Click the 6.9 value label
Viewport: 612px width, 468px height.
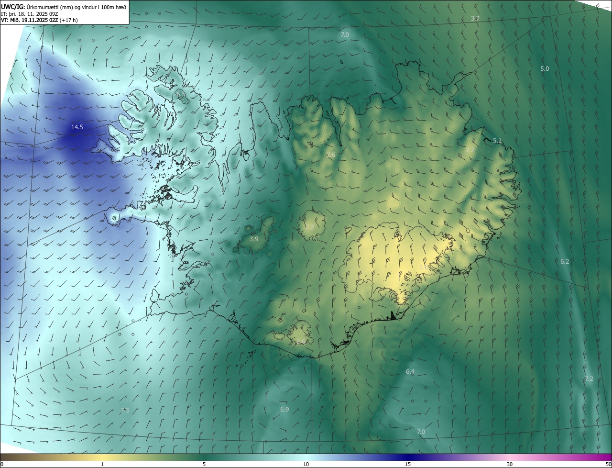(x=284, y=409)
